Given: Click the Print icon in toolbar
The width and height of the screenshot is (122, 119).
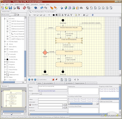Looking at the screenshot, I should (14, 8).
